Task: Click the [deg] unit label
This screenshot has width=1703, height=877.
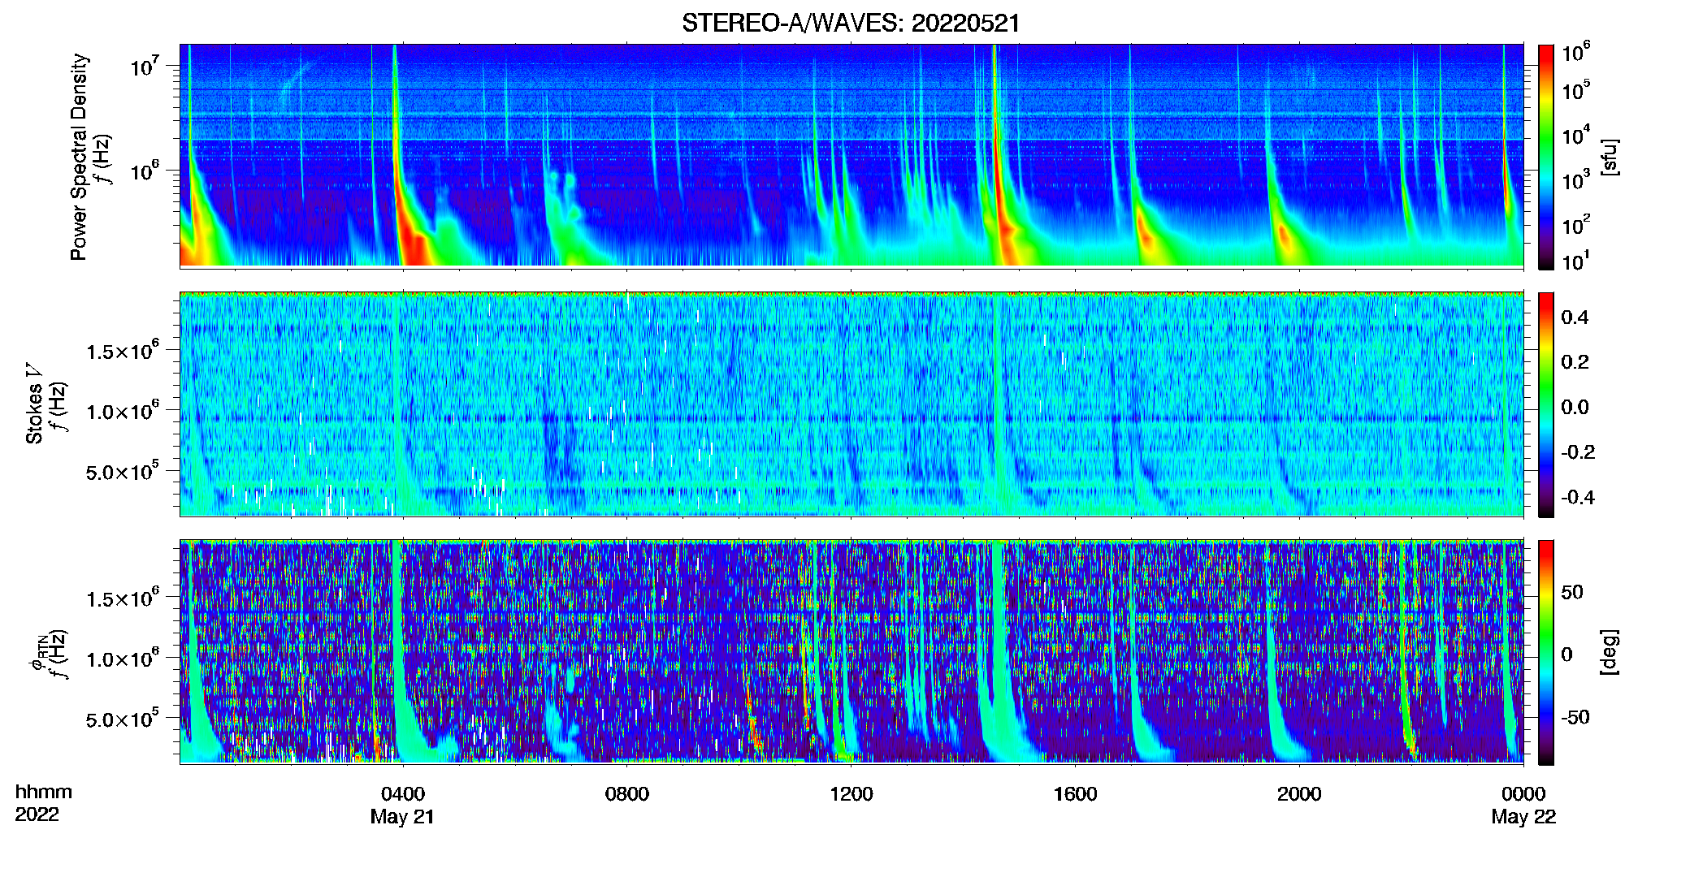Action: pos(1610,652)
